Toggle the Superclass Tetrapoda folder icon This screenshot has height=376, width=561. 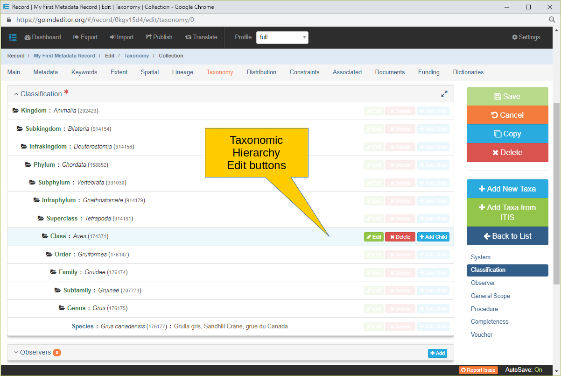(41, 218)
